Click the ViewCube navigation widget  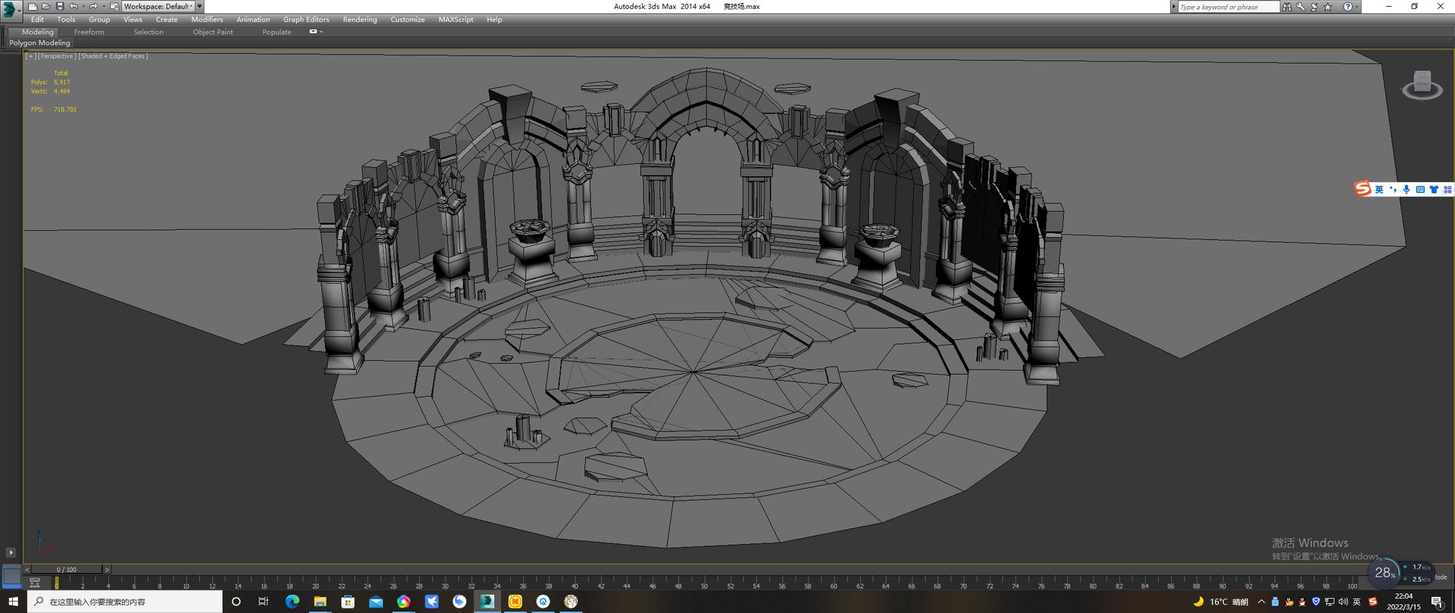1422,85
